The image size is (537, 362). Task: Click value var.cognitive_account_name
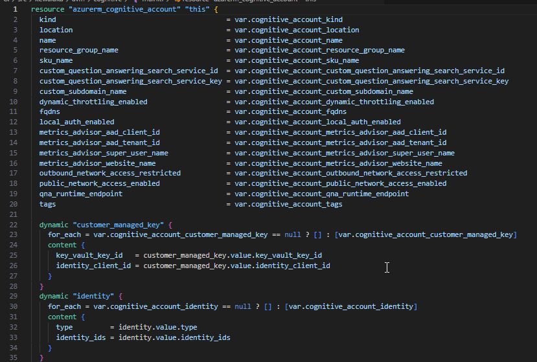288,40
